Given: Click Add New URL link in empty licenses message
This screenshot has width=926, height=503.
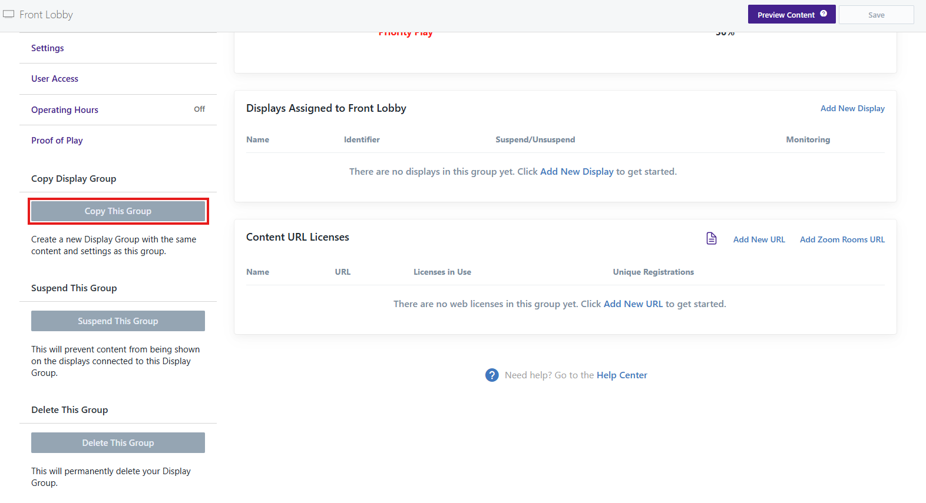Looking at the screenshot, I should pos(633,304).
